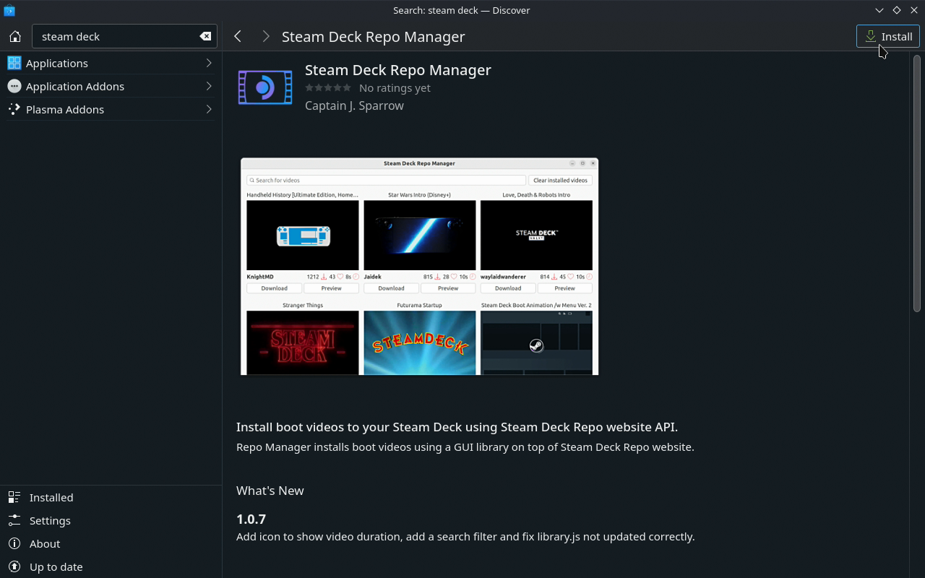This screenshot has height=578, width=925.
Task: Open the app screenshot preview
Action: point(419,266)
